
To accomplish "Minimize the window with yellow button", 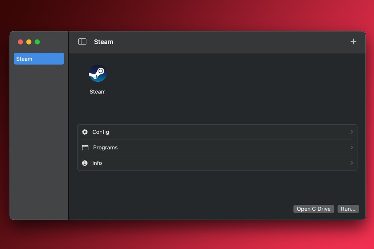I will (29, 42).
